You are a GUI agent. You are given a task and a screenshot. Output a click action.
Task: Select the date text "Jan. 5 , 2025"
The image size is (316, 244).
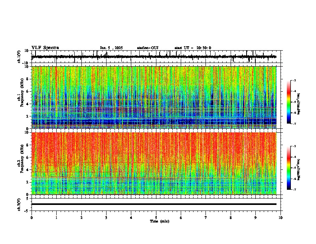pos(111,48)
